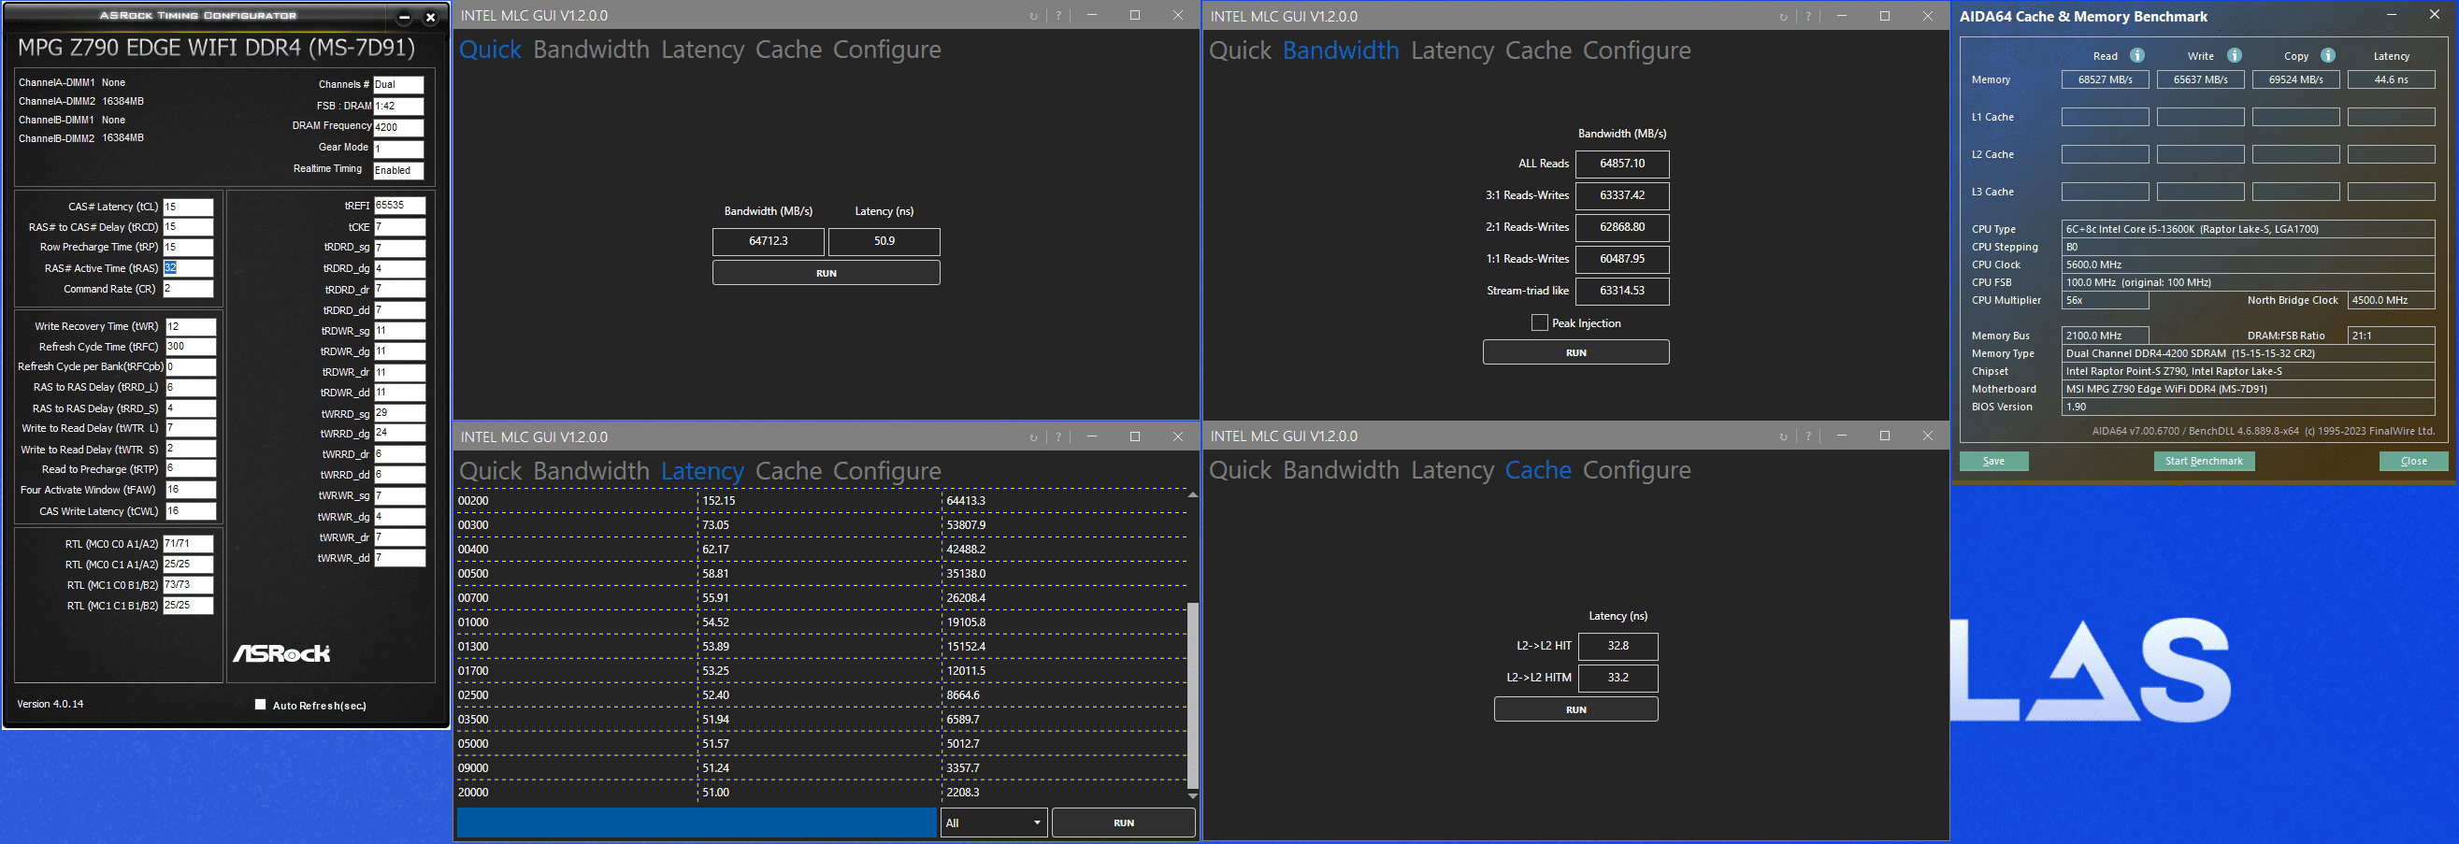Click the scroll down arrow in Latency results
This screenshot has width=2459, height=844.
pyautogui.click(x=1192, y=795)
